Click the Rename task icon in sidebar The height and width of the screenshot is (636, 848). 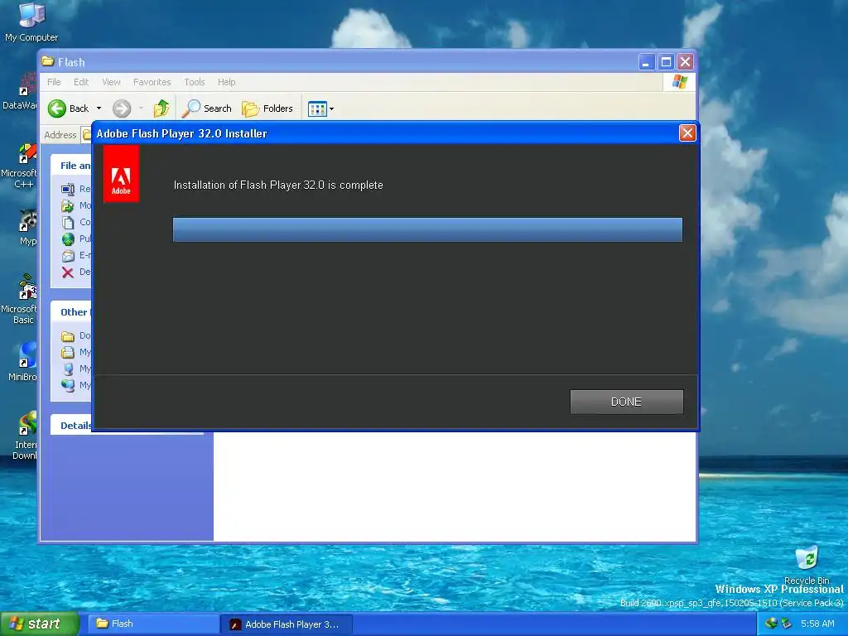[x=68, y=189]
